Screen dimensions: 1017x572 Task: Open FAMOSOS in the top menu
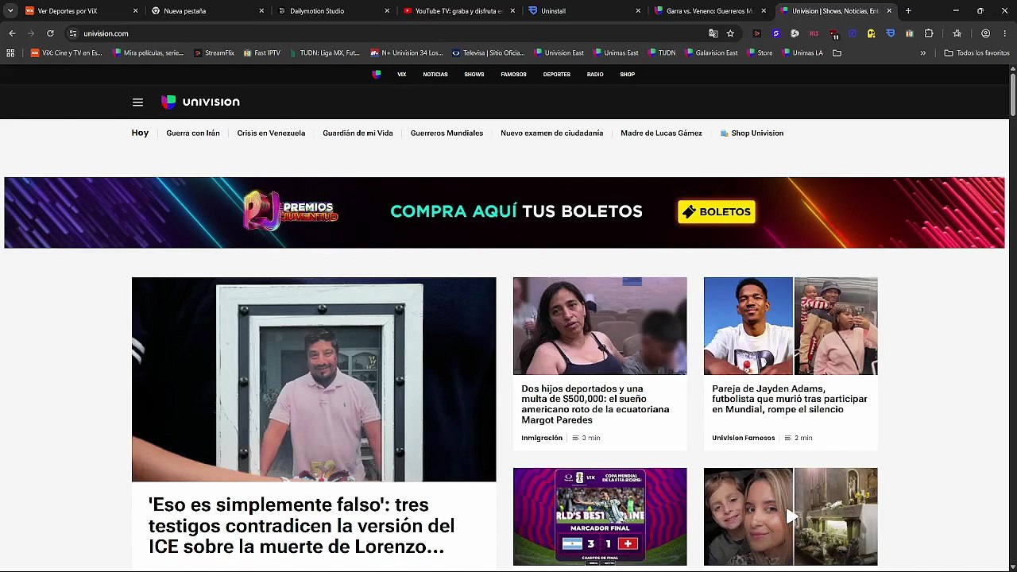click(513, 74)
